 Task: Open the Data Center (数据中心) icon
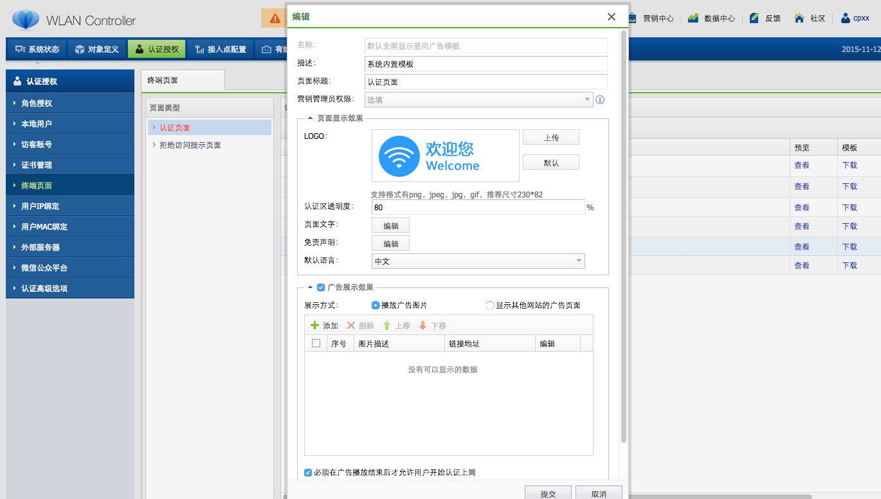pos(693,18)
